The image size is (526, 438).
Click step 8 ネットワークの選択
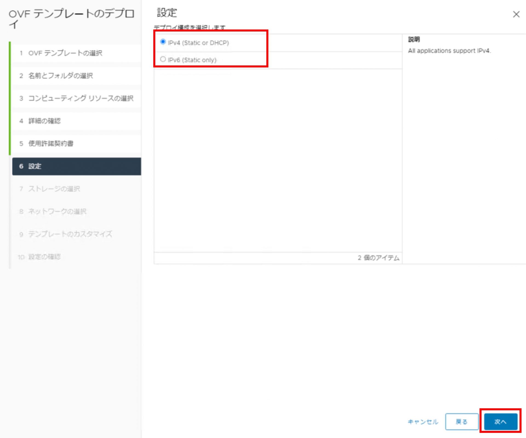(57, 211)
